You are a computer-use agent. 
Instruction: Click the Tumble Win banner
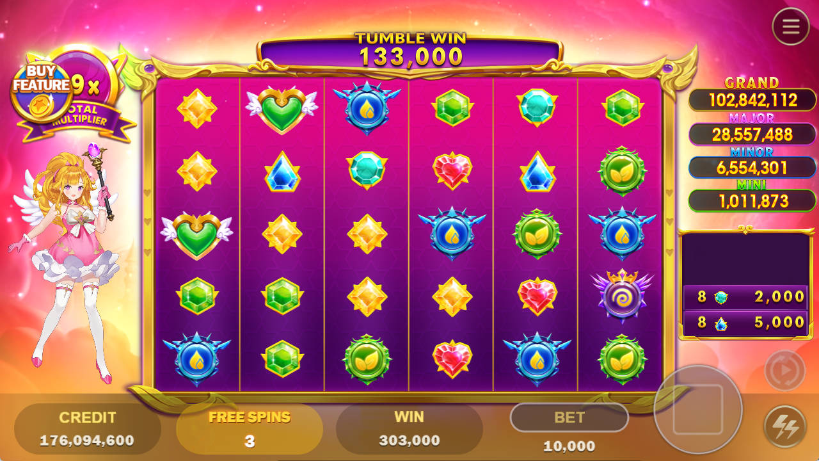tap(411, 50)
